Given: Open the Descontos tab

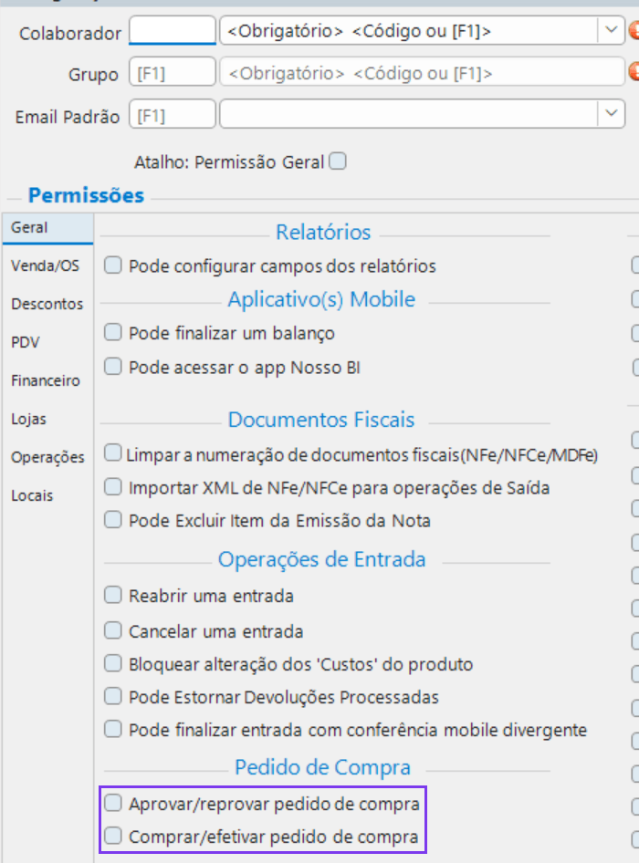Looking at the screenshot, I should pos(47,304).
